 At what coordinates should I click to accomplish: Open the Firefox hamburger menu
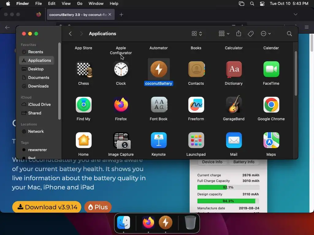click(306, 27)
